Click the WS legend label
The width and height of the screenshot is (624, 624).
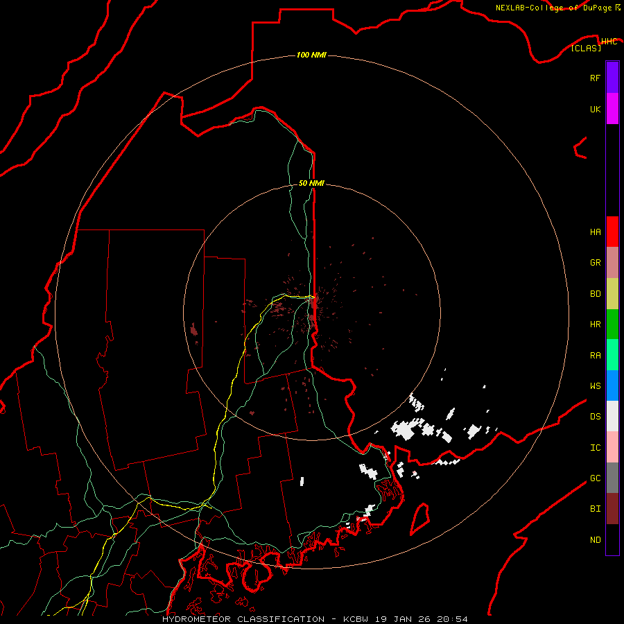pyautogui.click(x=595, y=386)
